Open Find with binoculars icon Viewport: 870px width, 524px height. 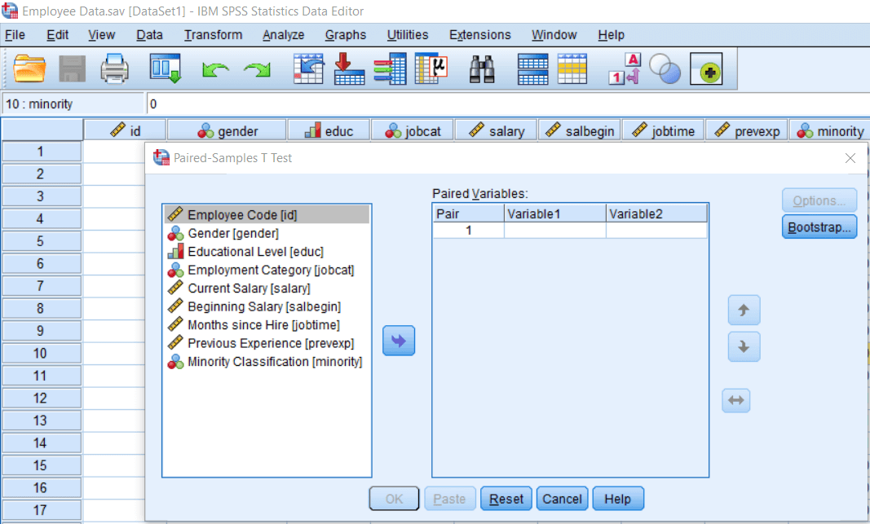tap(482, 69)
